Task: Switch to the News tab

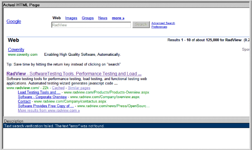Action: [x=103, y=18]
